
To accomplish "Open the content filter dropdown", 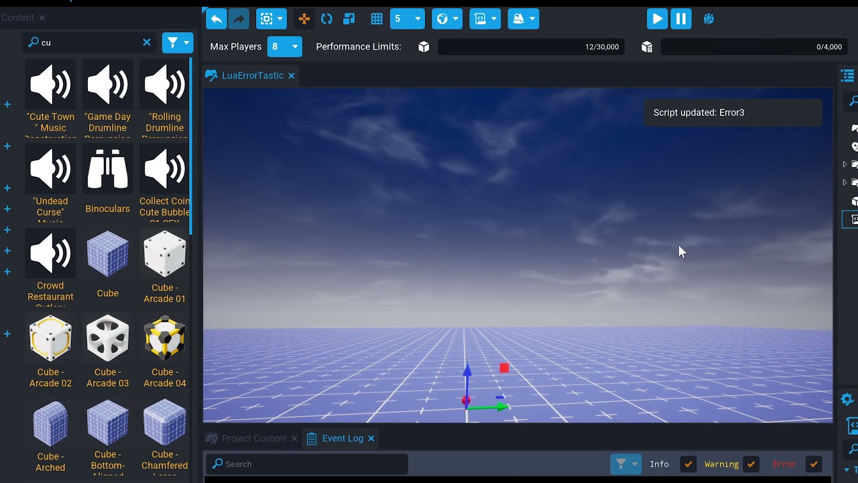I will click(x=178, y=42).
